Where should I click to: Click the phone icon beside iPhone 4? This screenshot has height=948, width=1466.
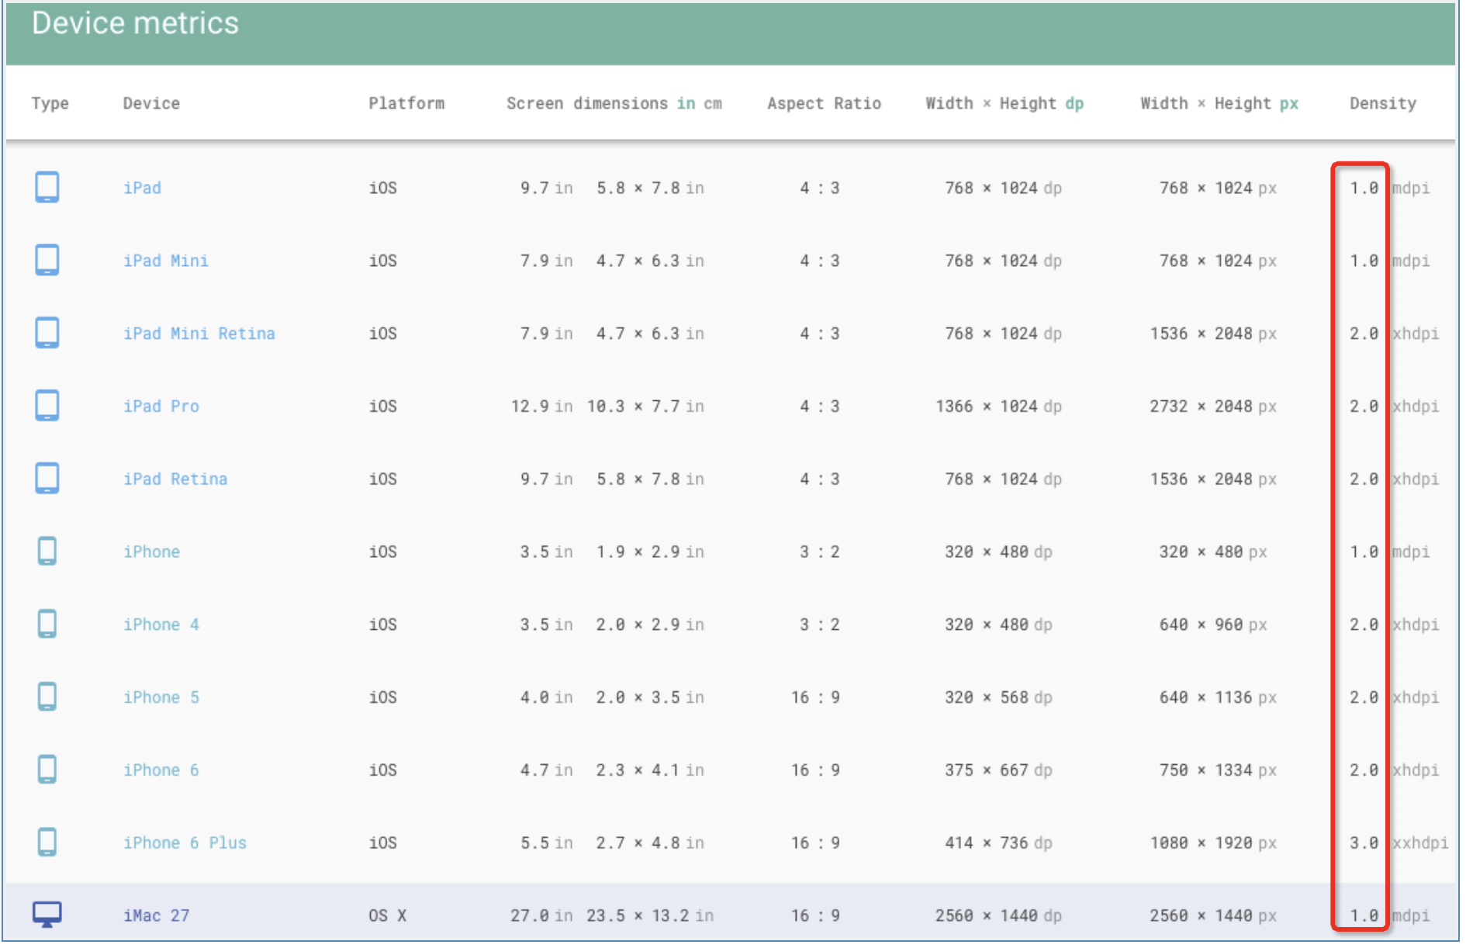[x=47, y=624]
